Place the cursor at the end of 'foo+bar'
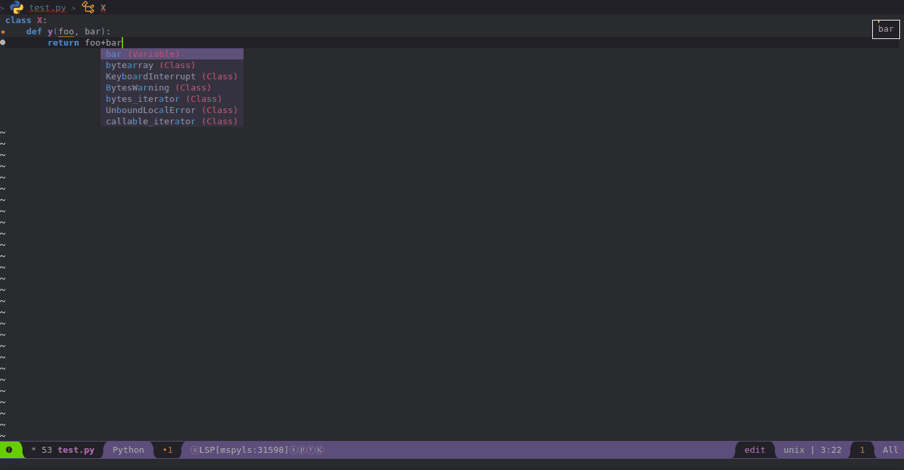 pyautogui.click(x=123, y=42)
